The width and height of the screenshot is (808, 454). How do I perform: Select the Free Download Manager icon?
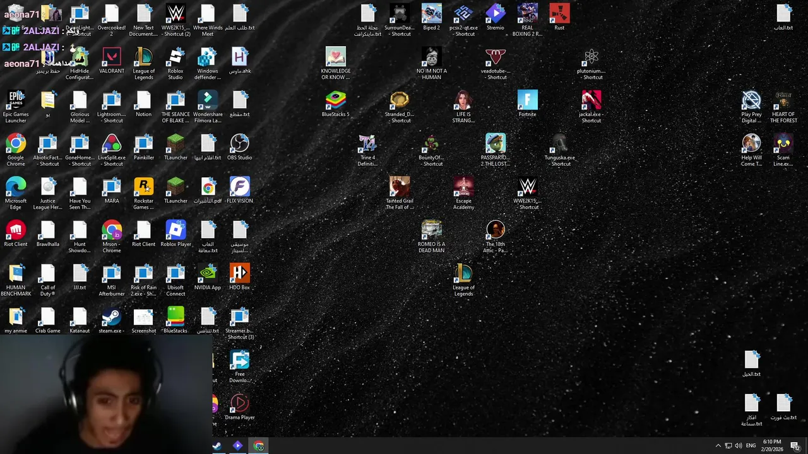coord(240,366)
